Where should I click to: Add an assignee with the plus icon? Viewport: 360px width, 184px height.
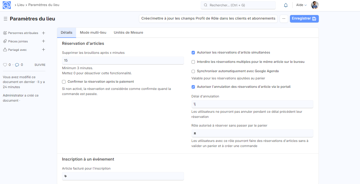point(43,33)
